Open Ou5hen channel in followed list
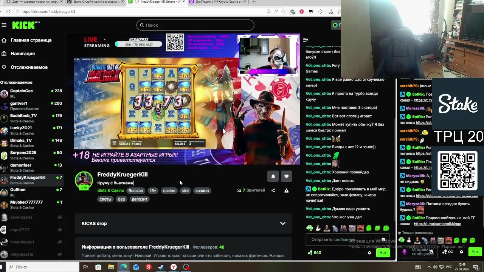Screen dimensions: 484x272 pos(32,192)
